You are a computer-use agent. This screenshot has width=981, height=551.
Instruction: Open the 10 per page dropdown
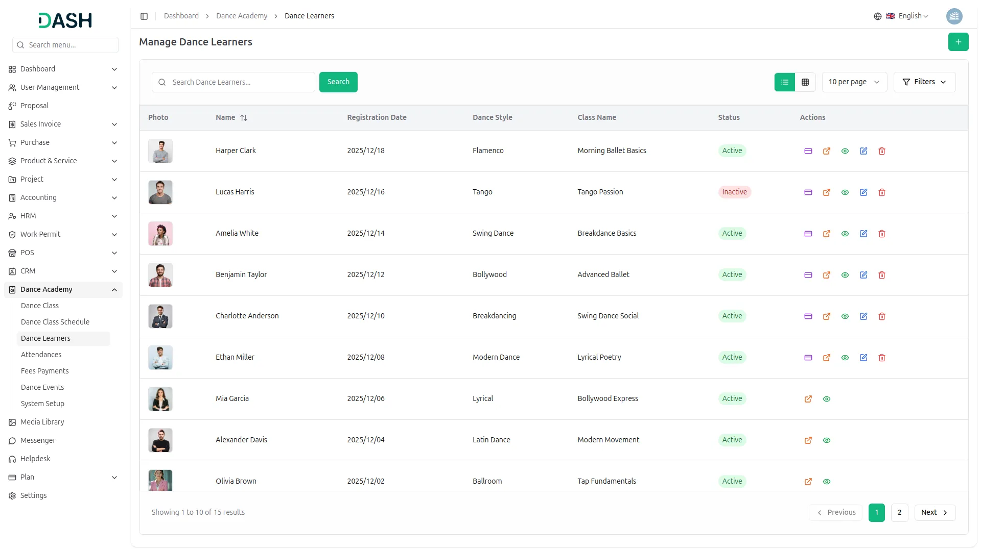(854, 82)
